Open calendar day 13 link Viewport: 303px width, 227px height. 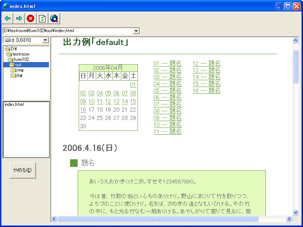click(x=116, y=101)
